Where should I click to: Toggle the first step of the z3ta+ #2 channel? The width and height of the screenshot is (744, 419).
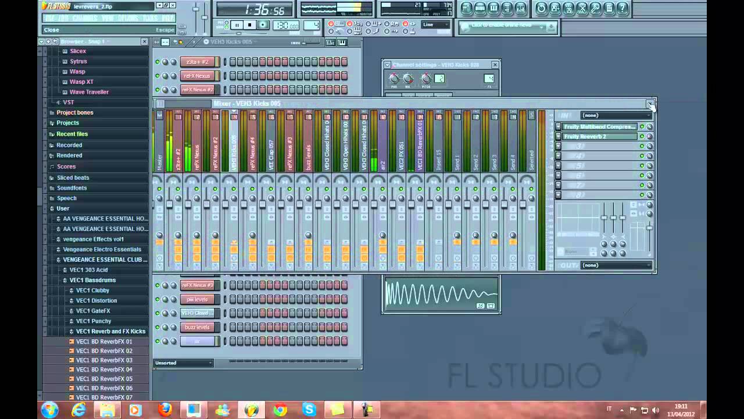[233, 62]
